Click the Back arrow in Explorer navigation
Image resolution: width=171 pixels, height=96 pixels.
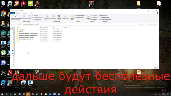pyautogui.click(x=12, y=24)
